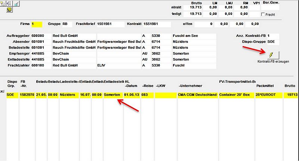299x161 pixels.
Task: Click the Absender number field 601001
Action: [41, 42]
